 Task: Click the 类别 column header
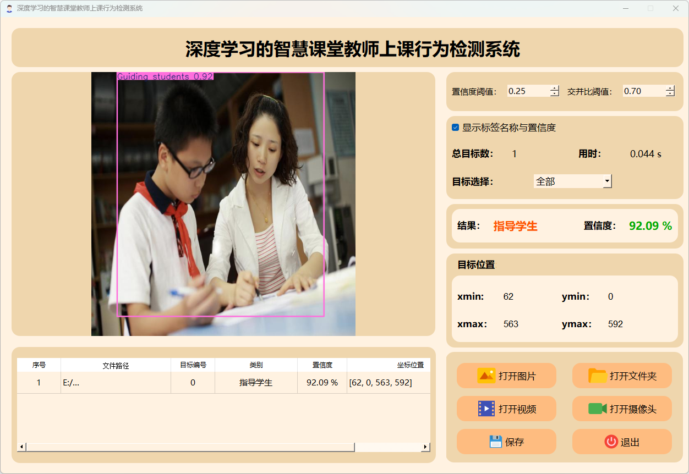point(256,365)
